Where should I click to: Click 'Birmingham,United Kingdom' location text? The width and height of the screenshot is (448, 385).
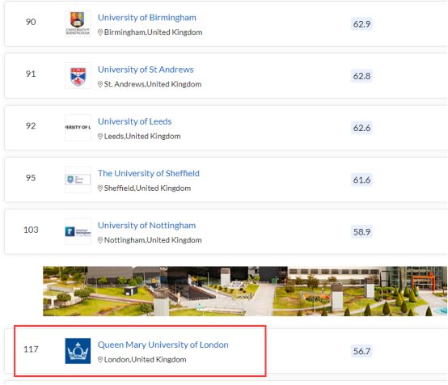[x=153, y=32]
